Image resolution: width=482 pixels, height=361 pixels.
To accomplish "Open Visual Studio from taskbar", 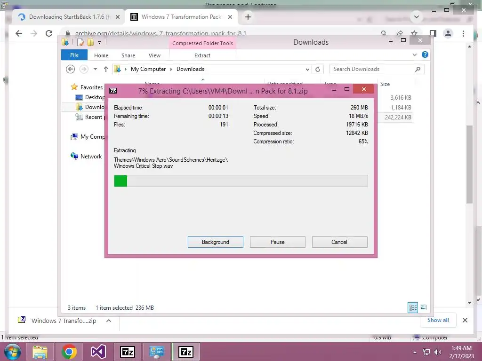I will click(98, 352).
